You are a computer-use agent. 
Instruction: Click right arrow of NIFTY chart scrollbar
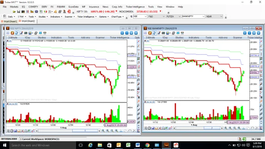pyautogui.click(x=99, y=131)
